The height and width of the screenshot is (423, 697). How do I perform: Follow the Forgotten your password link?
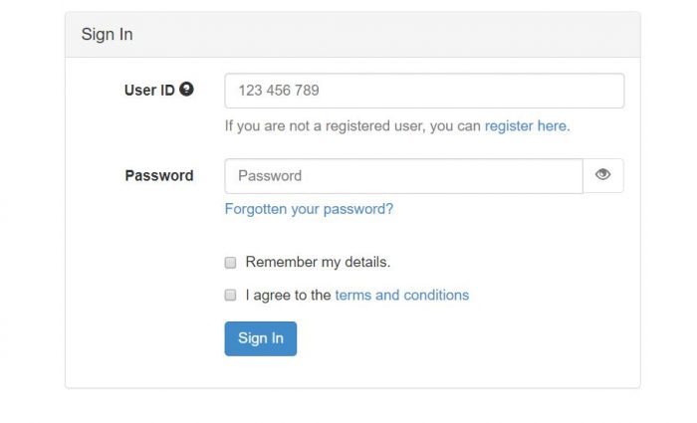point(309,209)
